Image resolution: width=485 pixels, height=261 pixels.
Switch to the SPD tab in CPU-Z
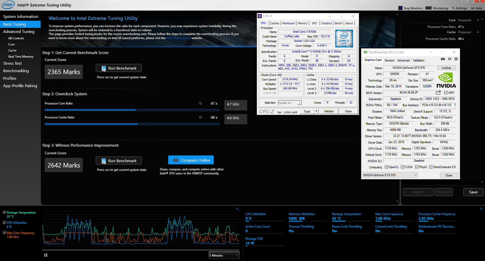click(x=314, y=23)
